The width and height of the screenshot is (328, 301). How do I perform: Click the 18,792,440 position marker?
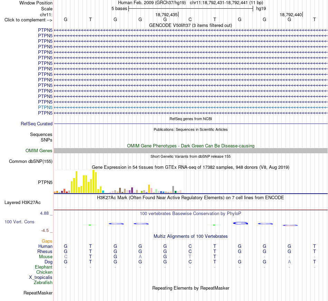[291, 14]
